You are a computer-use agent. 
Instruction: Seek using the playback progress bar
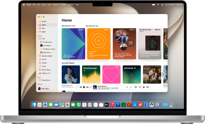(x=113, y=89)
